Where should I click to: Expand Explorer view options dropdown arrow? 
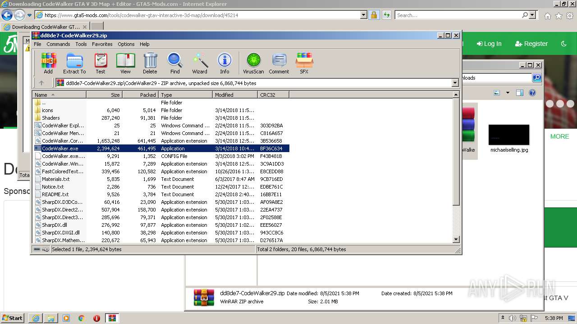coord(508,93)
